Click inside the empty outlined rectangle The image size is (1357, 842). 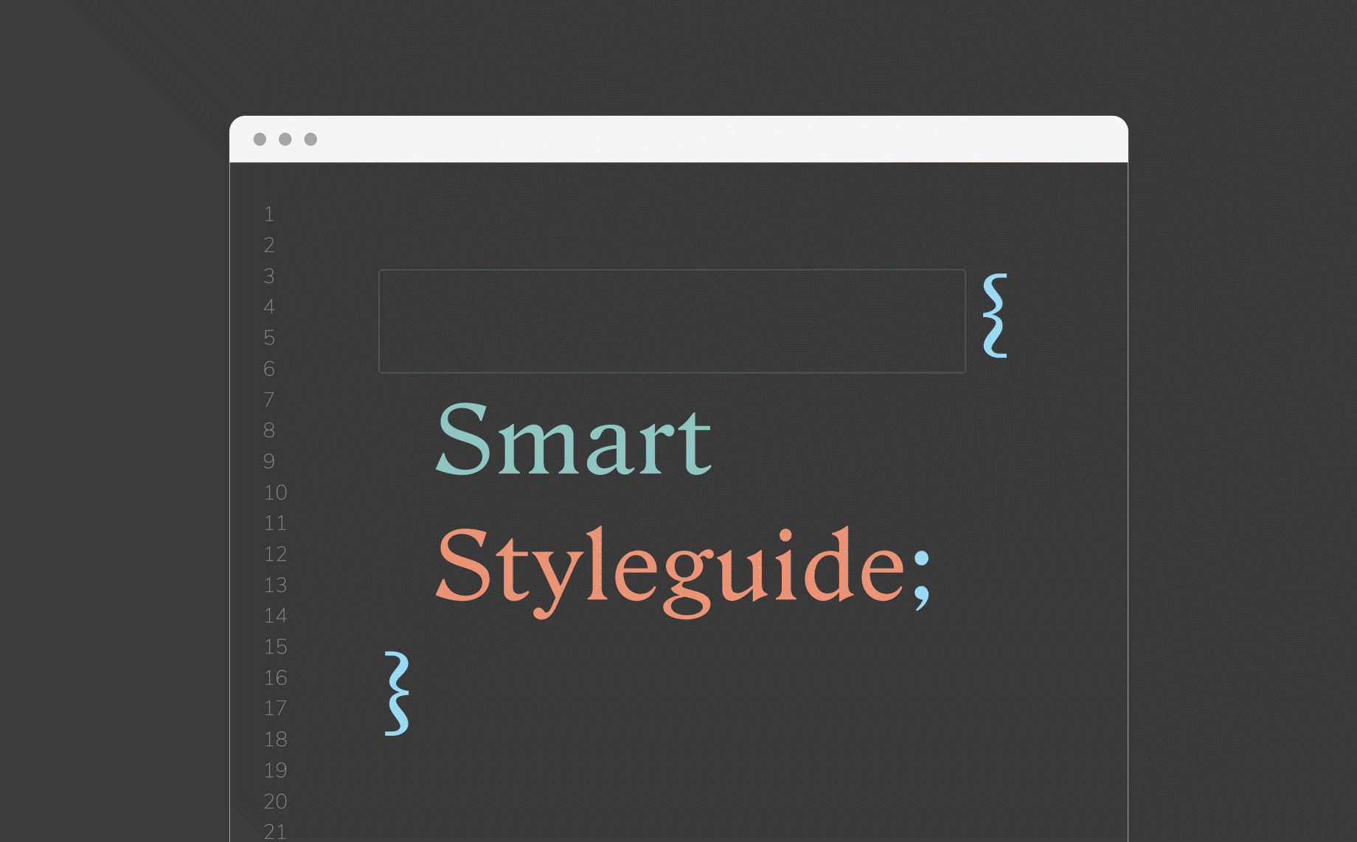[672, 321]
